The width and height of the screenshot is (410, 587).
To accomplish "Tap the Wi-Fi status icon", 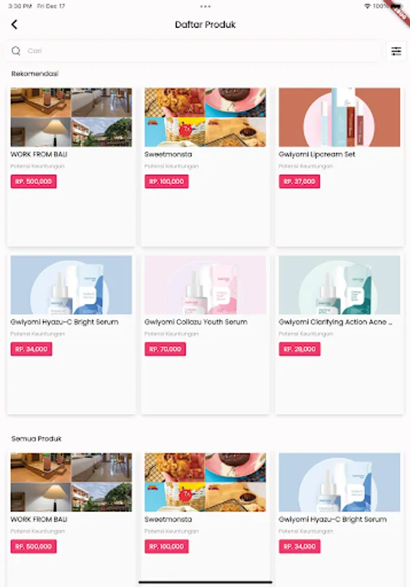I will coord(367,7).
